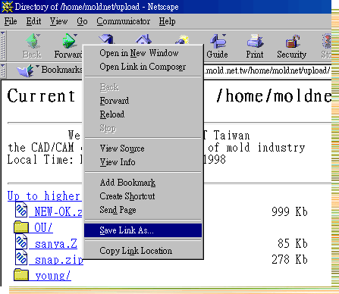Open the Security padlock icon
339x294 pixels.
[x=292, y=41]
